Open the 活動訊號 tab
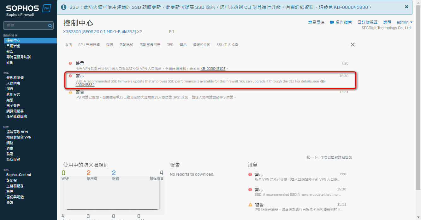 coord(126,45)
